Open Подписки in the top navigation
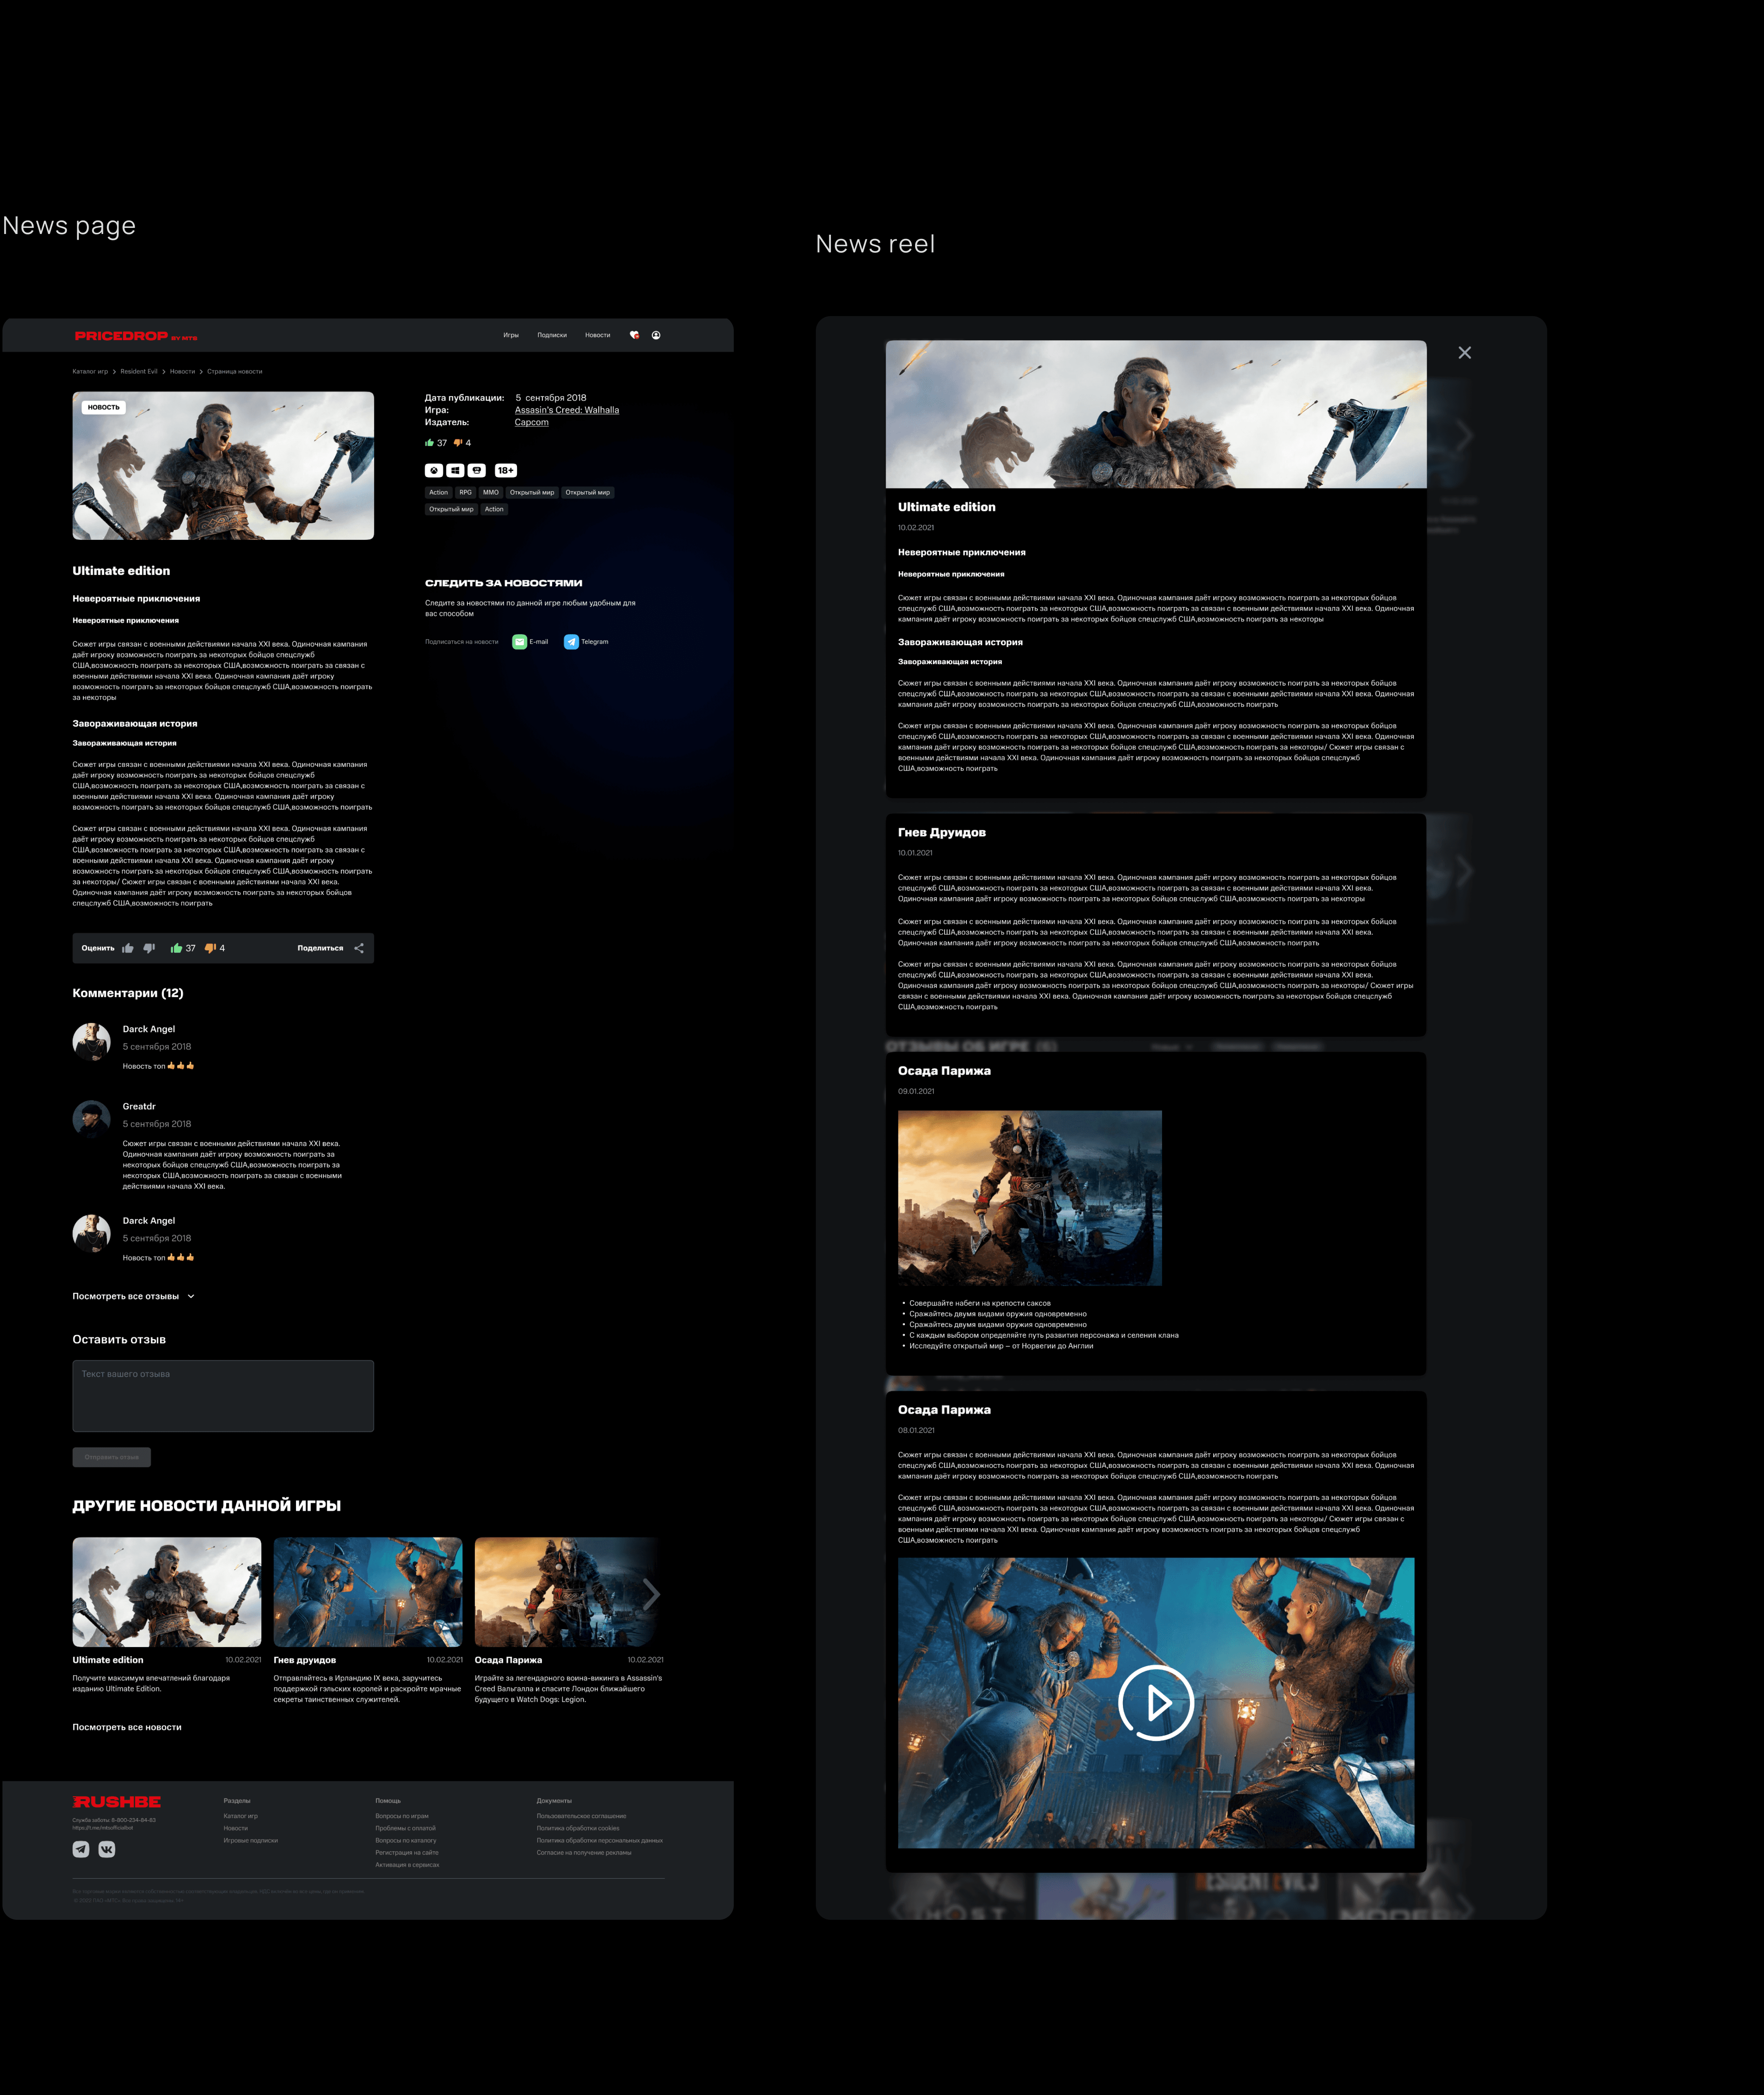This screenshot has width=1764, height=2095. [x=552, y=335]
